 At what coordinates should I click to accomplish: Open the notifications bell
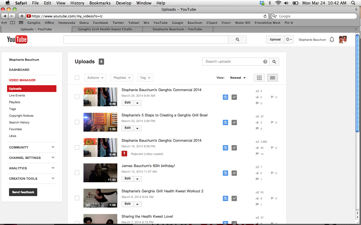click(x=332, y=40)
